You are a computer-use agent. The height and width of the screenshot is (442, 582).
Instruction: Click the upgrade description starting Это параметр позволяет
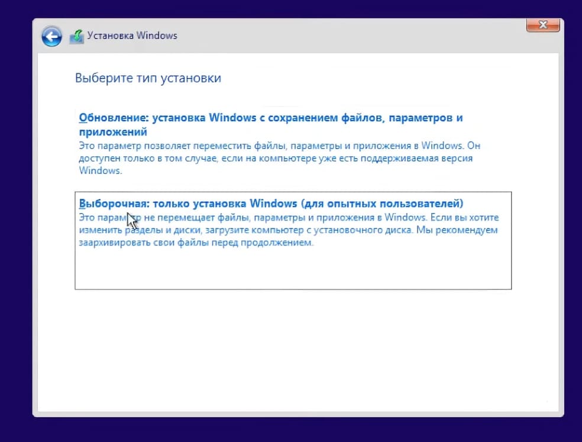pos(280,146)
